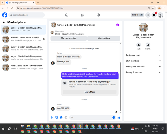
Task: Click the listing thumbnail in right panel
Action: [x=143, y=27]
